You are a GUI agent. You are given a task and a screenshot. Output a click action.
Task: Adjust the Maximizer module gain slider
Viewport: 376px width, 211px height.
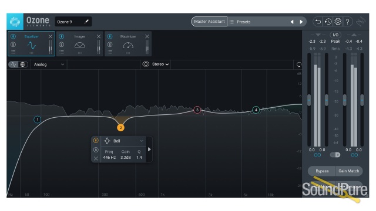click(x=147, y=47)
